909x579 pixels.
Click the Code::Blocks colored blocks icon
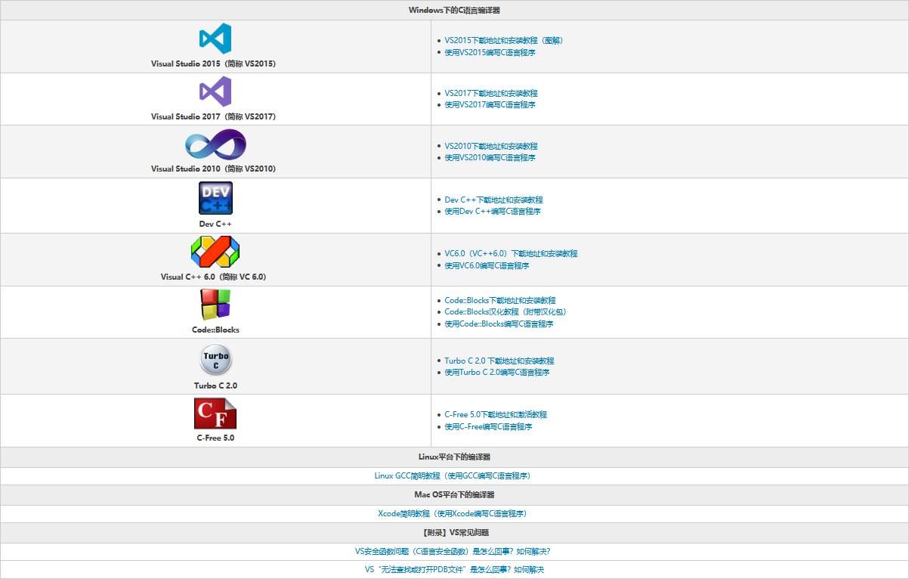(x=215, y=305)
